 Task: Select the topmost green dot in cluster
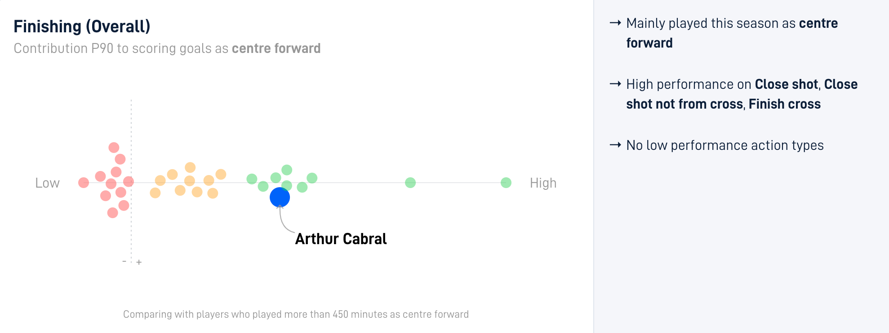pos(287,170)
